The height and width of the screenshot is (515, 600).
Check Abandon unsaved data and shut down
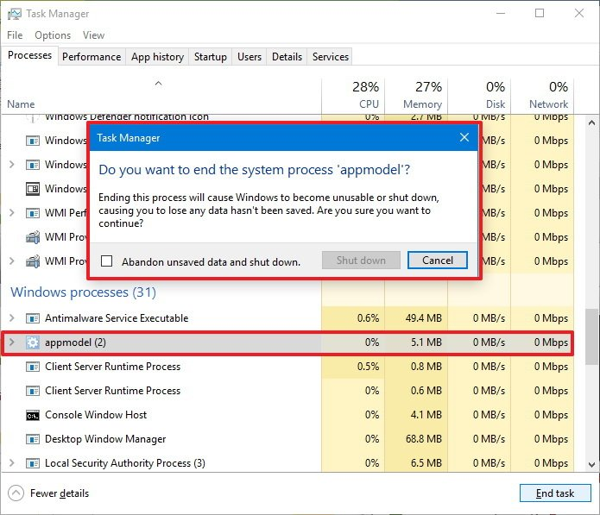tap(106, 261)
